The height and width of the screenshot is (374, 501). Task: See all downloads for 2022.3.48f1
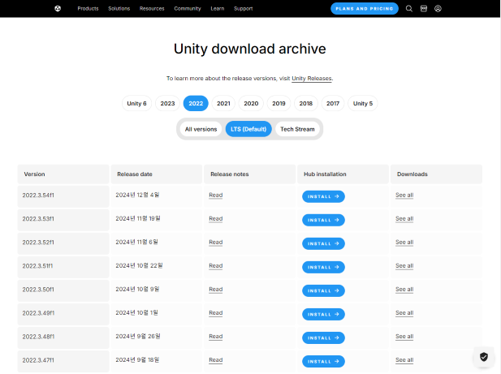click(x=404, y=337)
